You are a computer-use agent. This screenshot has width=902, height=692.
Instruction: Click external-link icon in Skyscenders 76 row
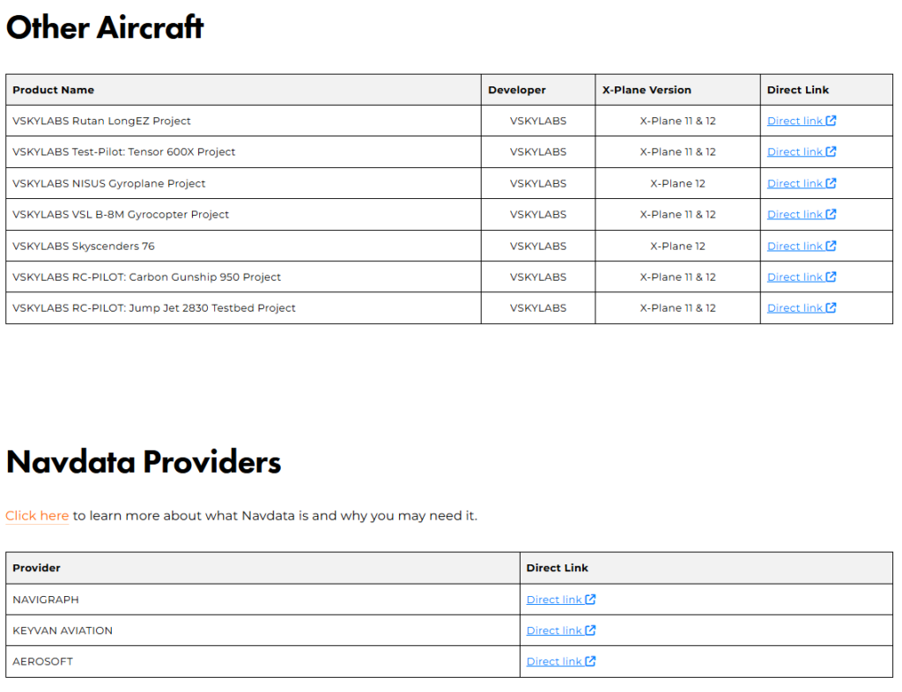coord(831,246)
